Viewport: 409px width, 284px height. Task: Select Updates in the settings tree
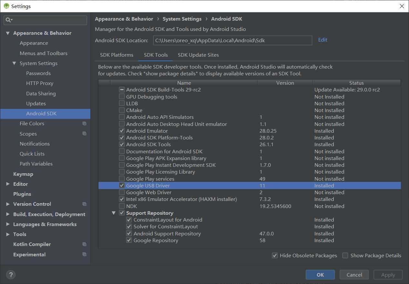click(36, 104)
